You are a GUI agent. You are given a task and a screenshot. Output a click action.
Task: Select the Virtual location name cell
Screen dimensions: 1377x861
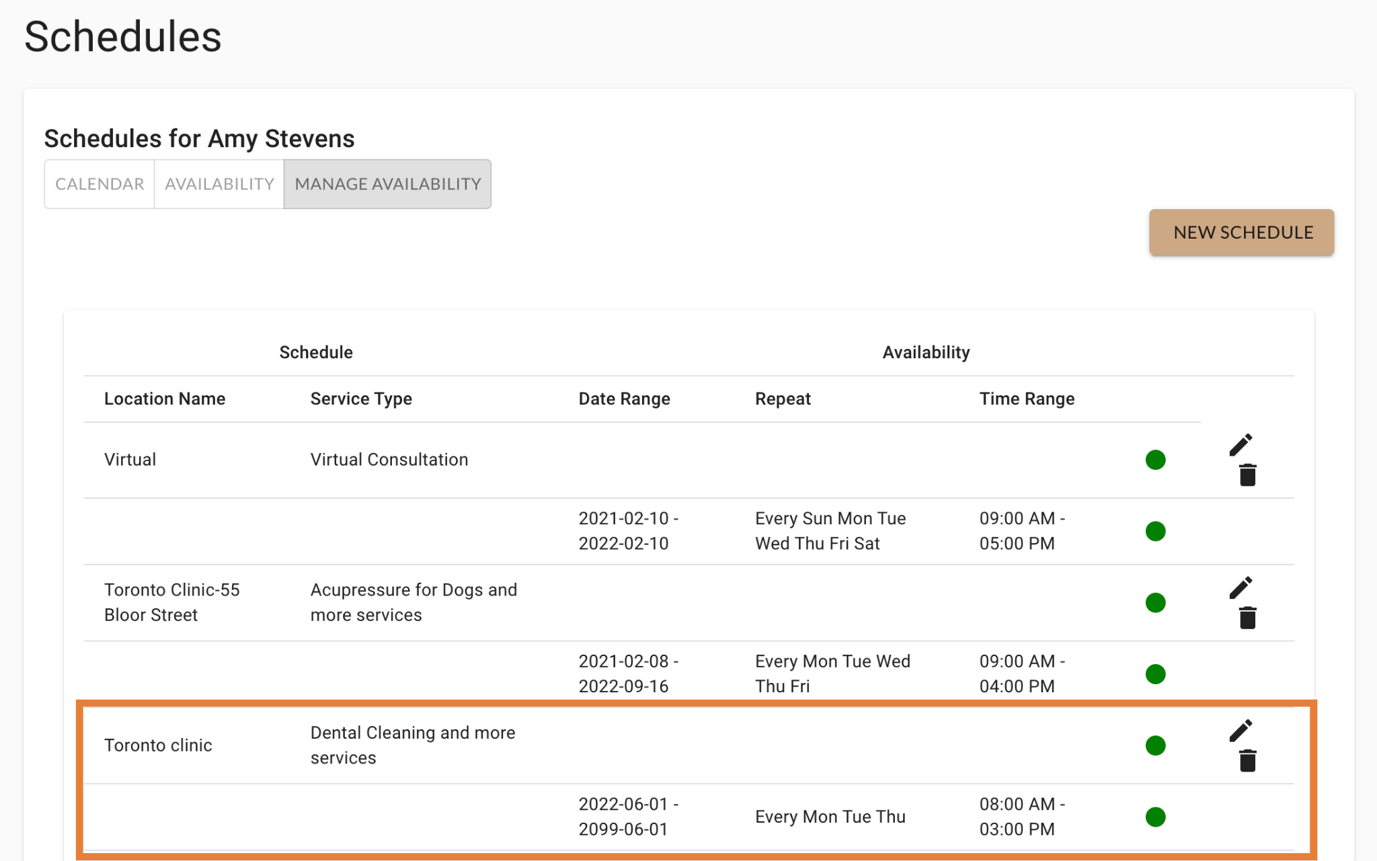[130, 460]
